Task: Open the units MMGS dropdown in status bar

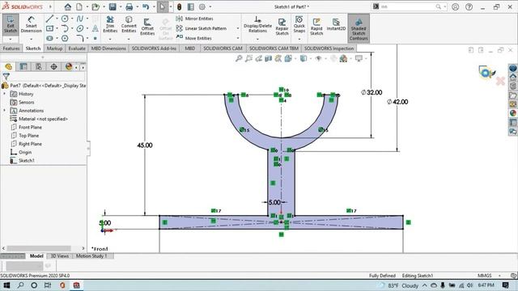Action: point(499,276)
